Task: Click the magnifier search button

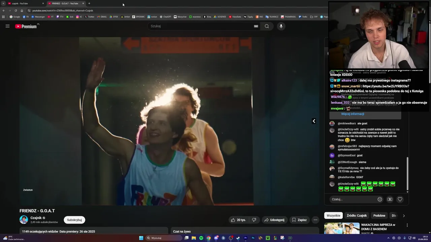Action: [267, 26]
